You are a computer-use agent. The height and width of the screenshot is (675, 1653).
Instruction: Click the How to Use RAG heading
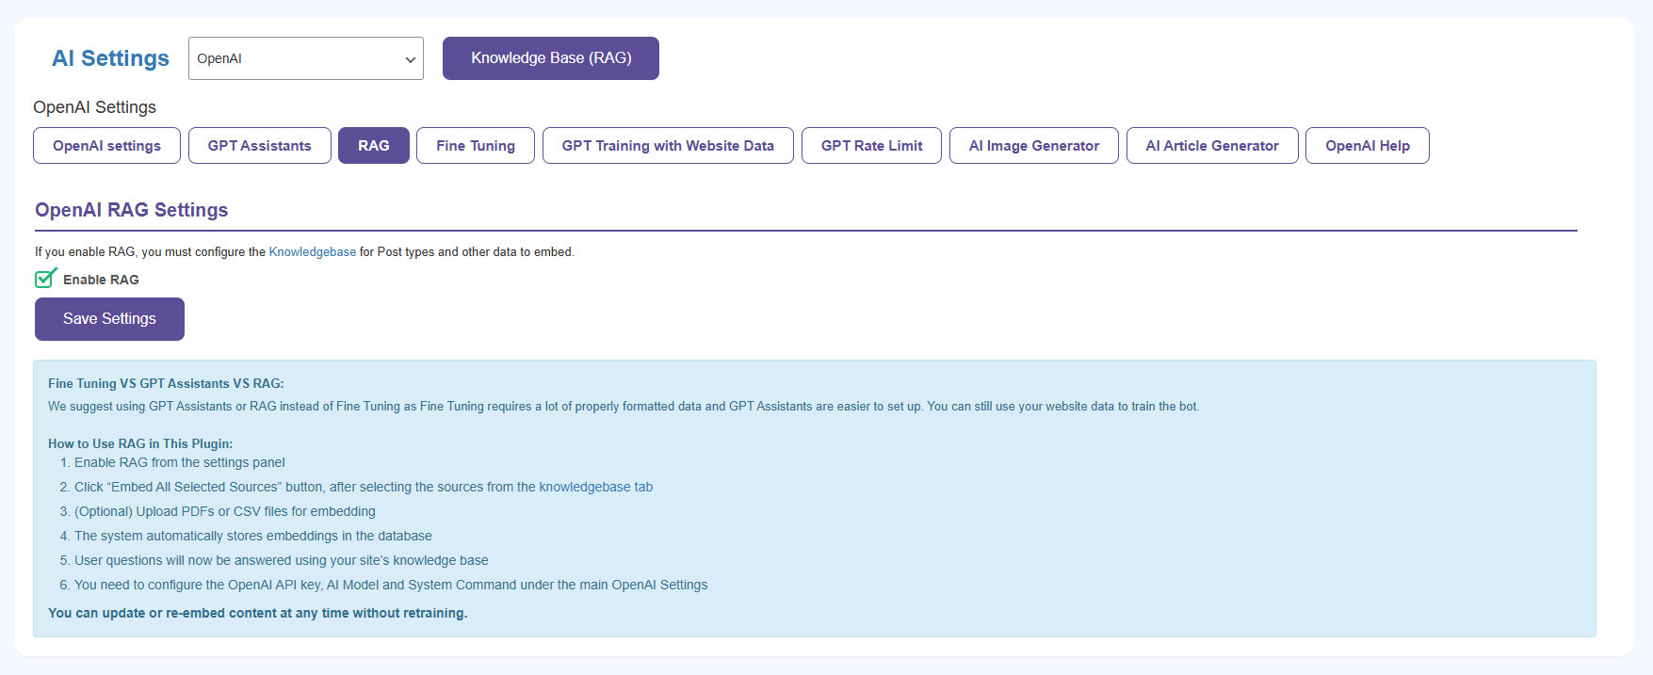click(x=139, y=443)
